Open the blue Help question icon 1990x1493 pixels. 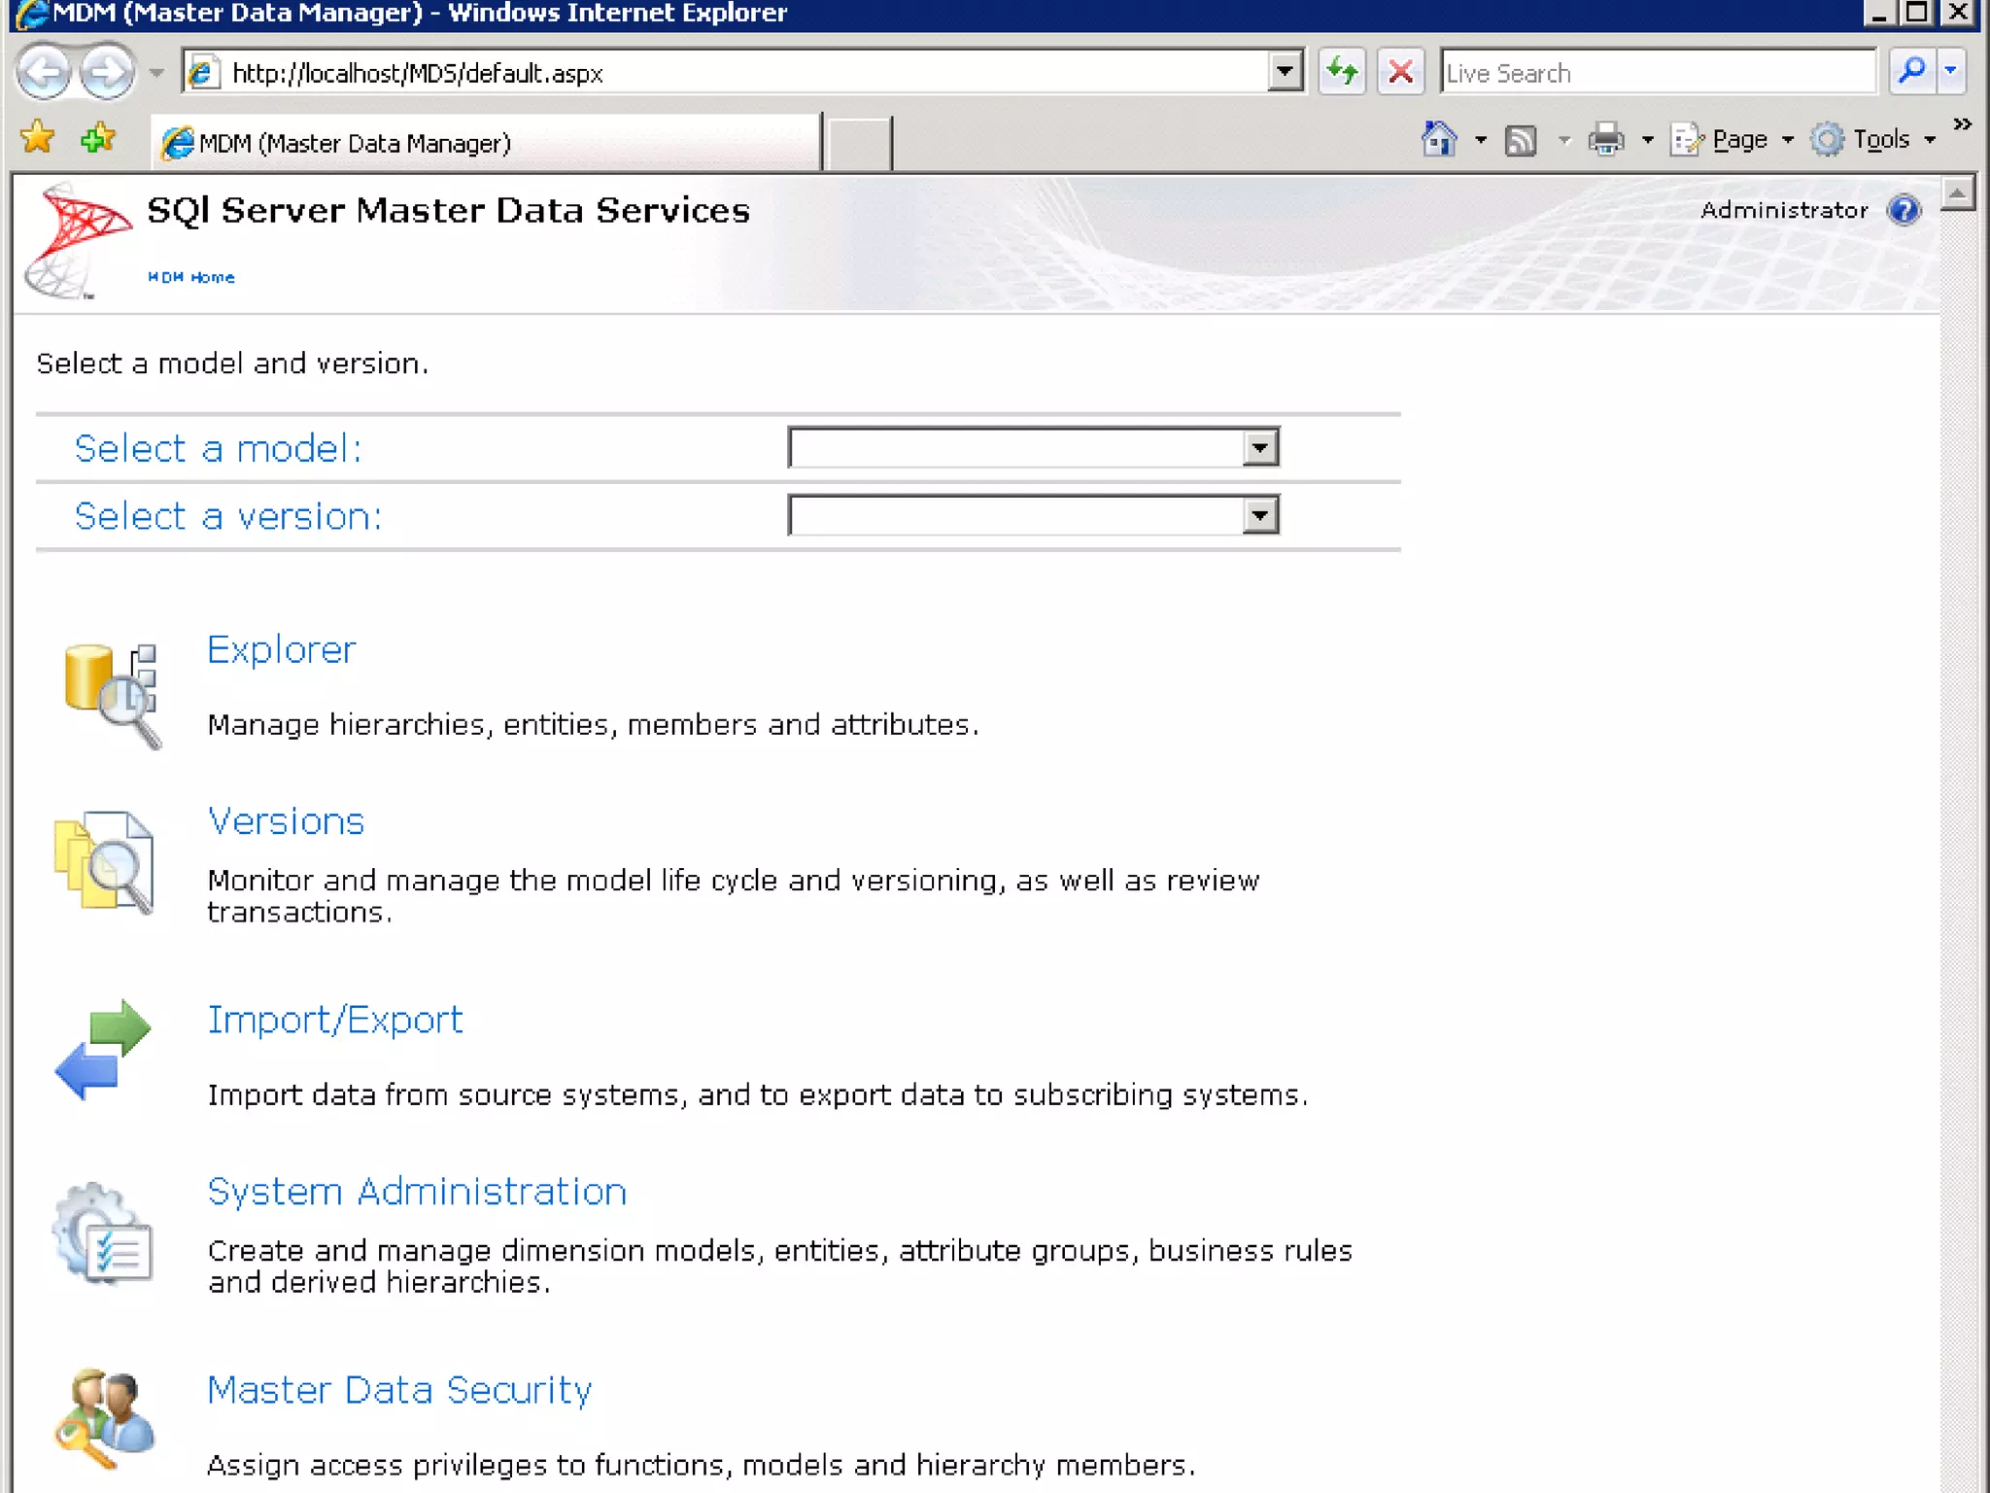pyautogui.click(x=1904, y=210)
